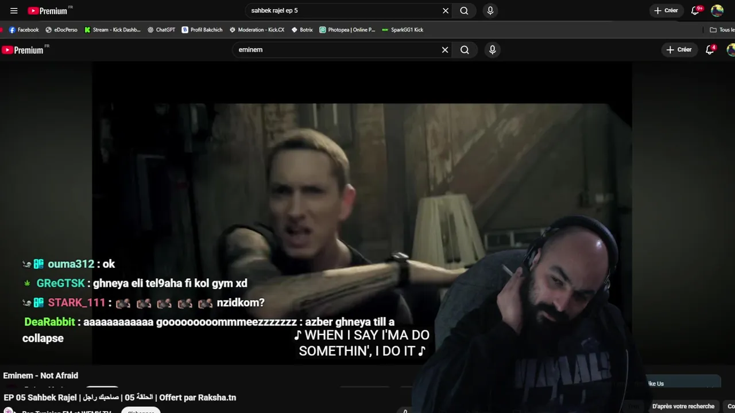Open the Profil Bakchich bookmark
Viewport: 735px width, 413px height.
[202, 30]
